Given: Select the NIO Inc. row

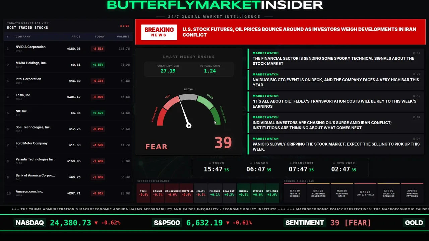Looking at the screenshot, I should click(68, 113).
